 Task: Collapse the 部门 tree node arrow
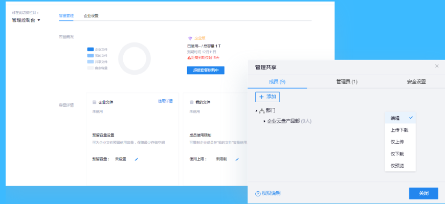(x=256, y=110)
